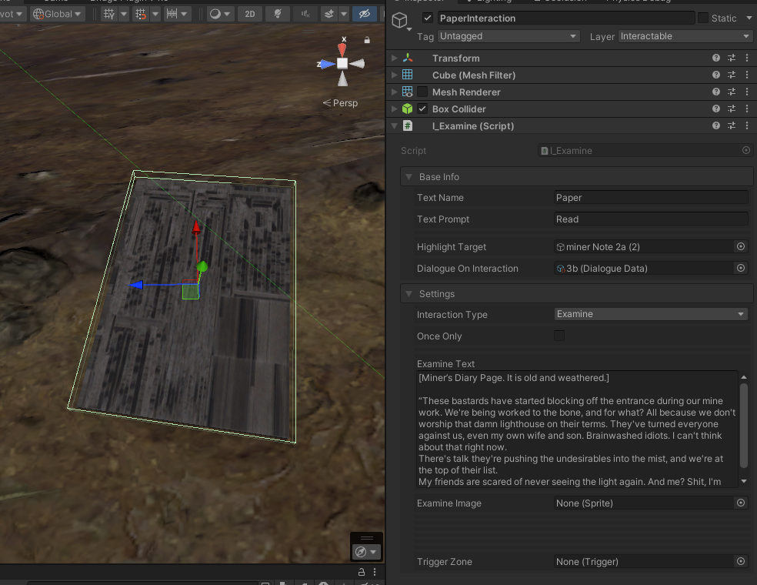This screenshot has height=585, width=757.
Task: Open presets for Box Collider
Action: 732,109
